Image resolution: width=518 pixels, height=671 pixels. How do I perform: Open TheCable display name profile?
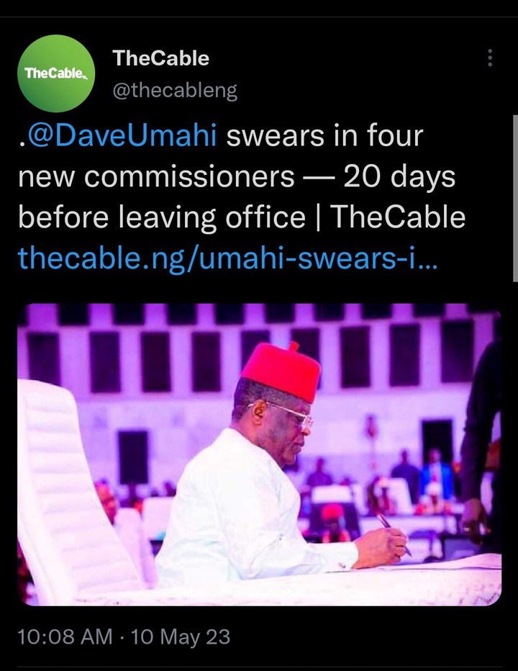pos(161,58)
